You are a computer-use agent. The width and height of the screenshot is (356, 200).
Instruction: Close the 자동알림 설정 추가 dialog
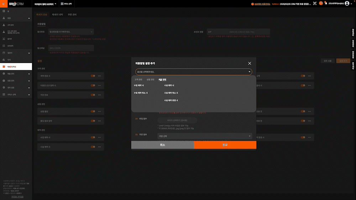250,63
